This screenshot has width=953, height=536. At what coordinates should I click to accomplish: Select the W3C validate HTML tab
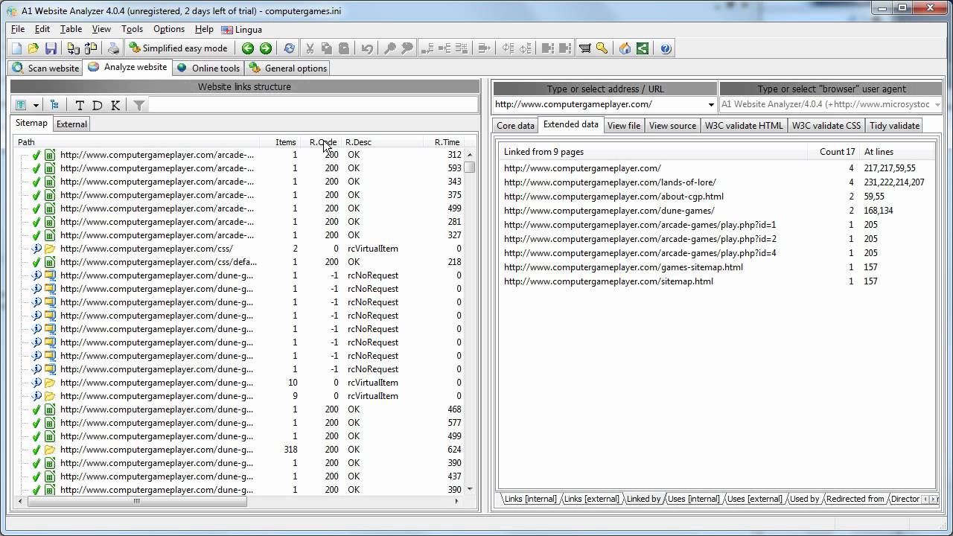click(x=744, y=126)
